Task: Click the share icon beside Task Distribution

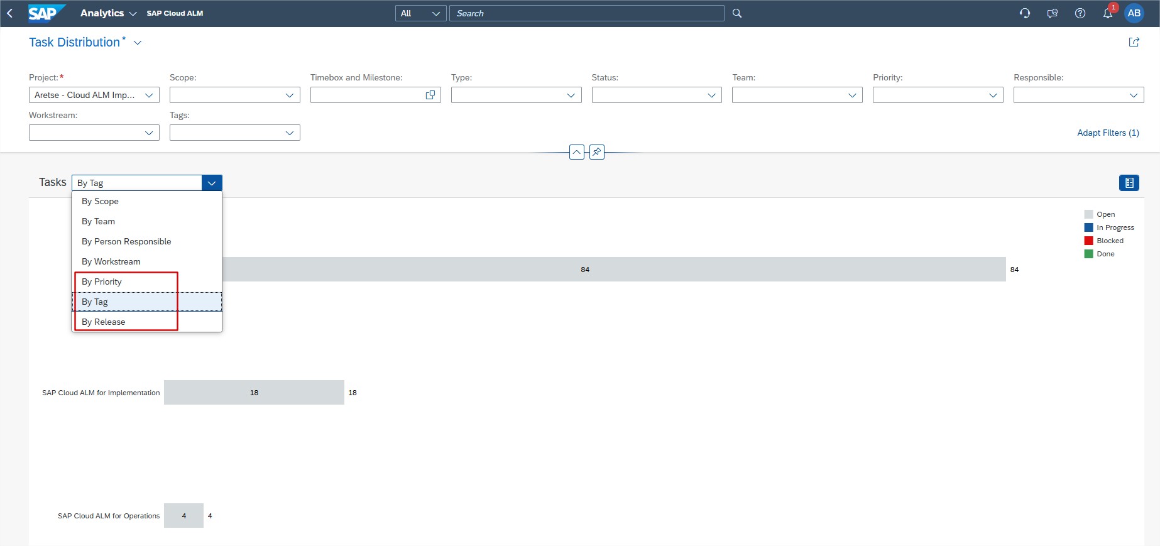Action: [1134, 42]
